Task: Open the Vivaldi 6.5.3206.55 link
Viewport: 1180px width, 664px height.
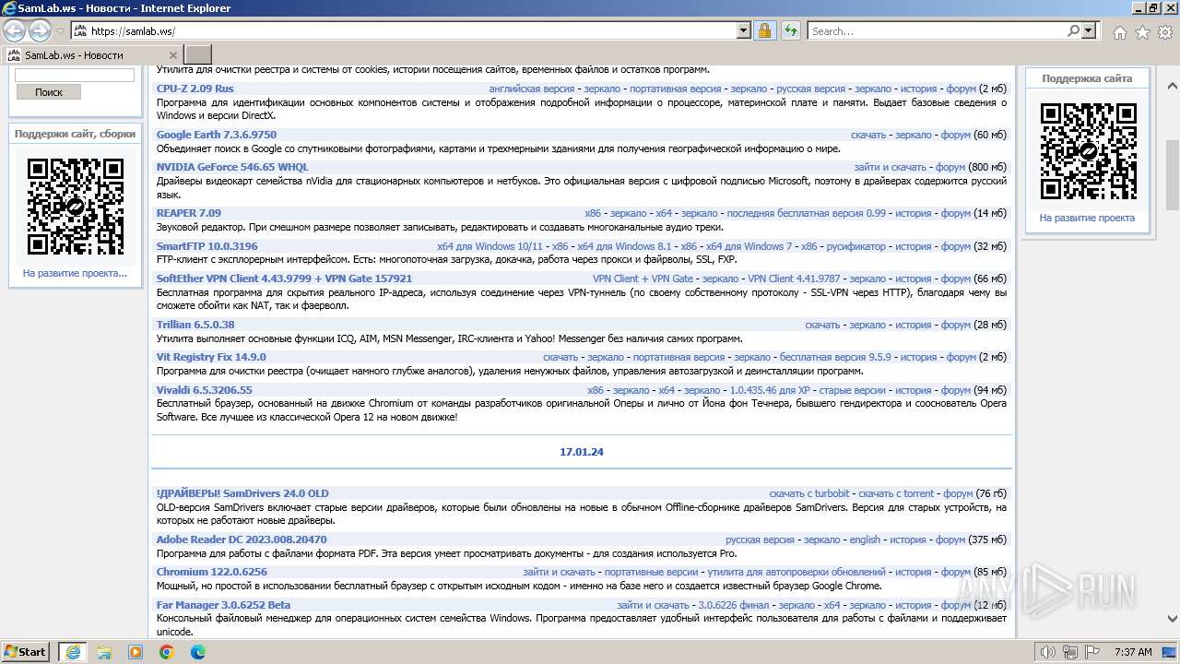Action: 204,390
